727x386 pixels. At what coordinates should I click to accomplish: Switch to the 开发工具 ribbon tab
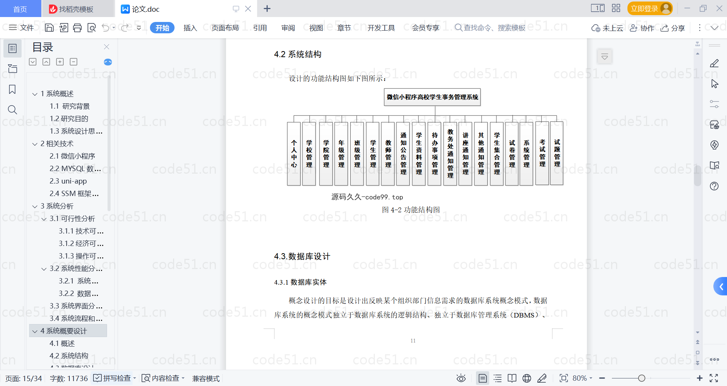point(381,28)
